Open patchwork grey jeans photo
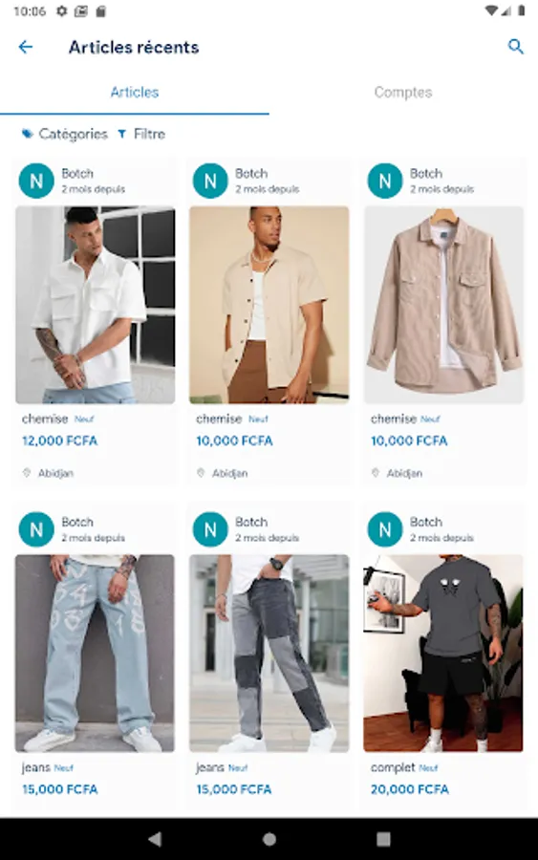Image resolution: width=538 pixels, height=860 pixels. click(269, 654)
